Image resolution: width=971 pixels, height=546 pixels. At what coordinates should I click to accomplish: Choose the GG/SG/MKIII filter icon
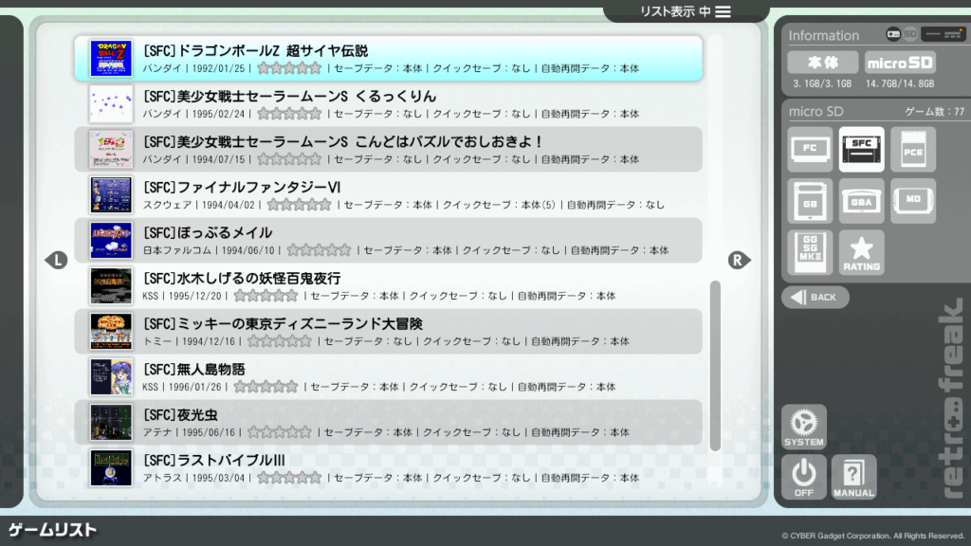[x=810, y=252]
